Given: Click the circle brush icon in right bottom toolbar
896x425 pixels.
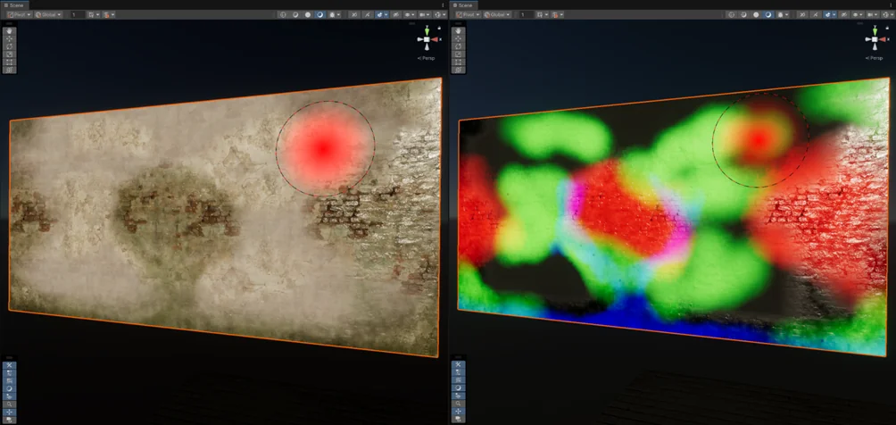Looking at the screenshot, I should point(459,387).
